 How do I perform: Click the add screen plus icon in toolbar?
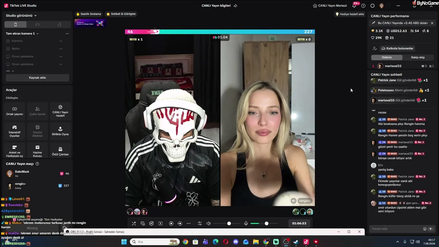tap(161, 223)
